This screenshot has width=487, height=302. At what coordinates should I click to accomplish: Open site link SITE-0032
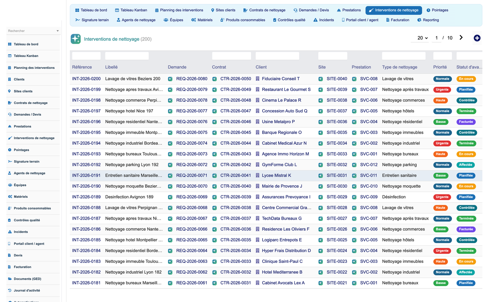(x=337, y=165)
